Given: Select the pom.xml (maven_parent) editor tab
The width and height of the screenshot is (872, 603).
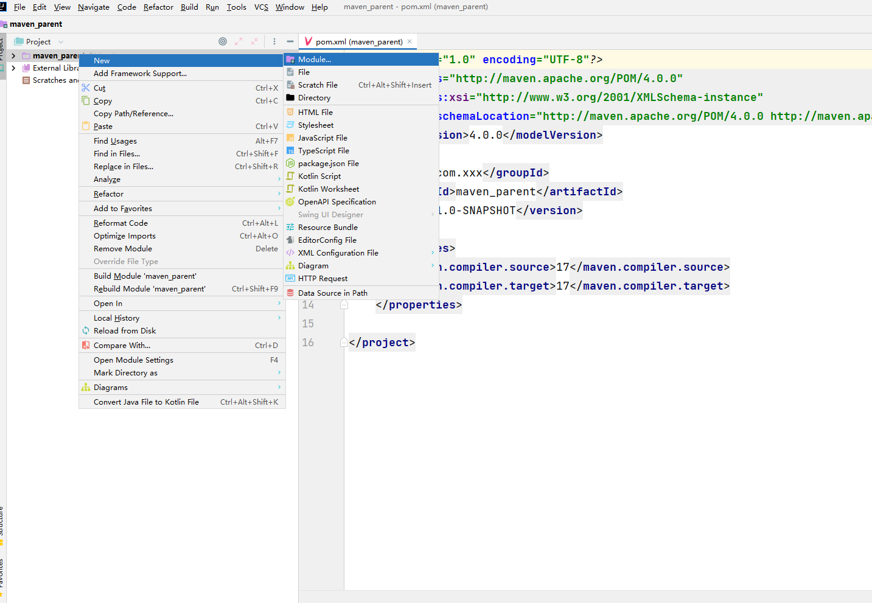Looking at the screenshot, I should (x=359, y=42).
